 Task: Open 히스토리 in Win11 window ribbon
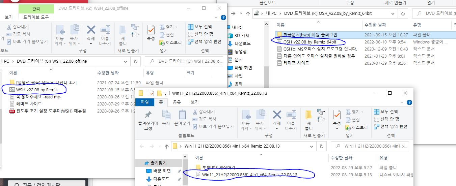click(x=356, y=127)
